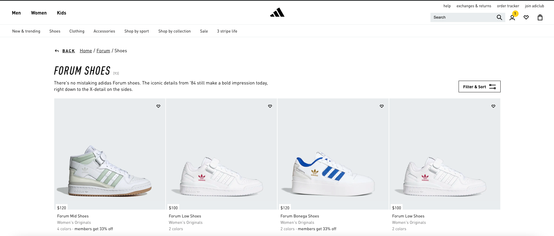Viewport: 554px width, 236px height.
Task: Toggle wishlist heart on first Forum Low Shoes
Action: coord(270,106)
